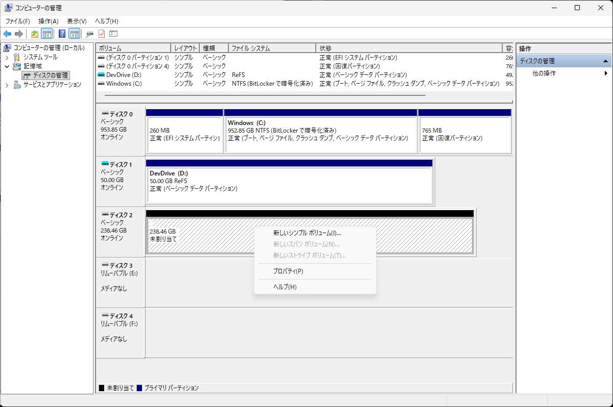Click the up-folder toolbar icon
The width and height of the screenshot is (613, 407).
tap(34, 34)
